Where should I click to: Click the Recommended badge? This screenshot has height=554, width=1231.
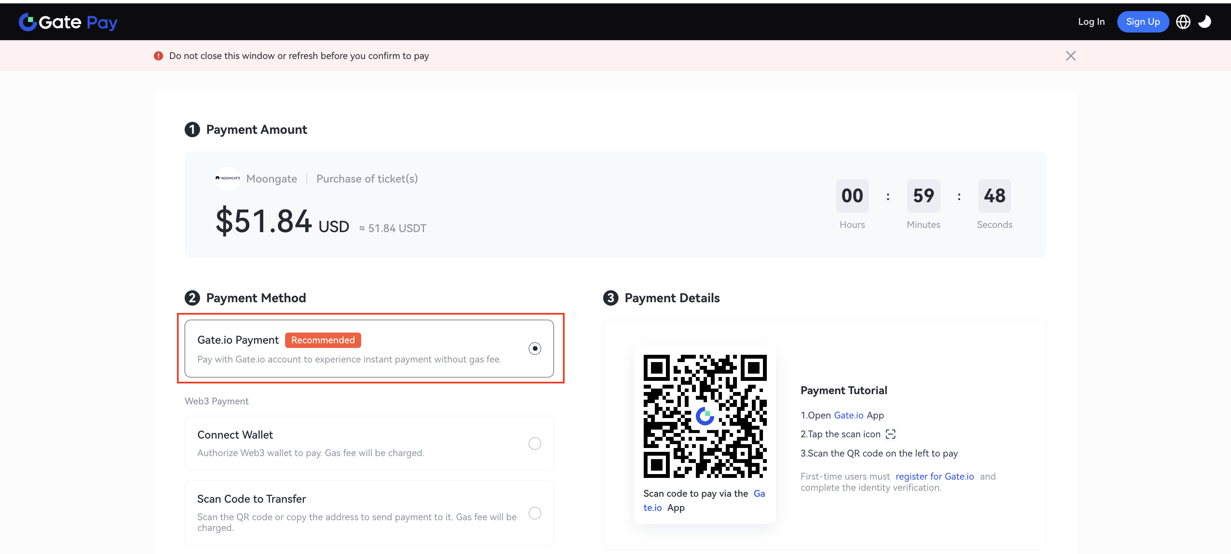click(x=323, y=340)
